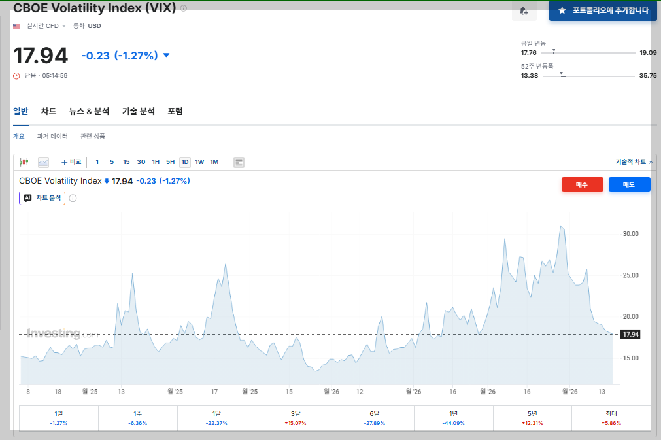This screenshot has height=440, width=661.
Task: Click the 30.00 y-axis label
Action: [631, 234]
